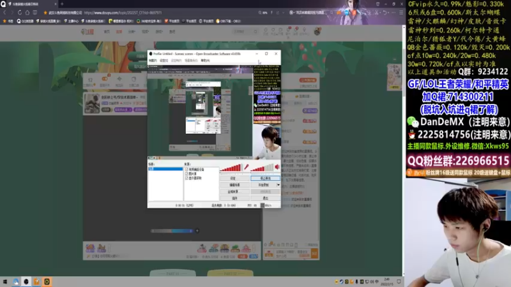The image size is (511, 287).
Task: Open the 帮助(H) menu in OBS
Action: (x=205, y=61)
